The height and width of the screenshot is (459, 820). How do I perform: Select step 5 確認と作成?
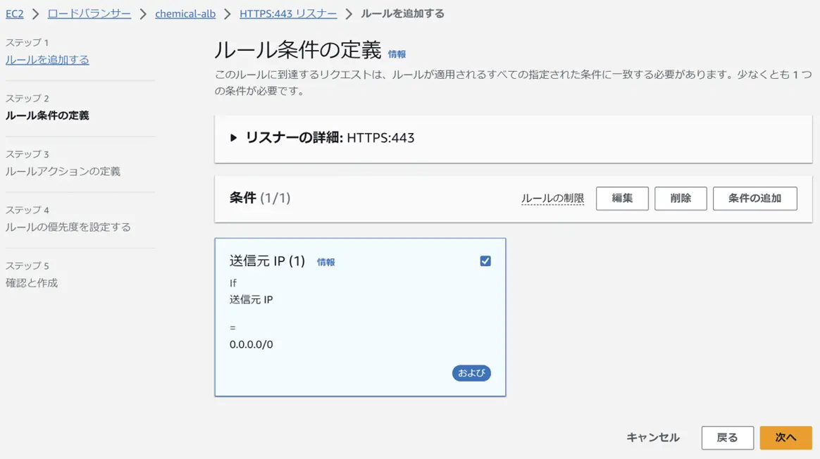coord(32,283)
